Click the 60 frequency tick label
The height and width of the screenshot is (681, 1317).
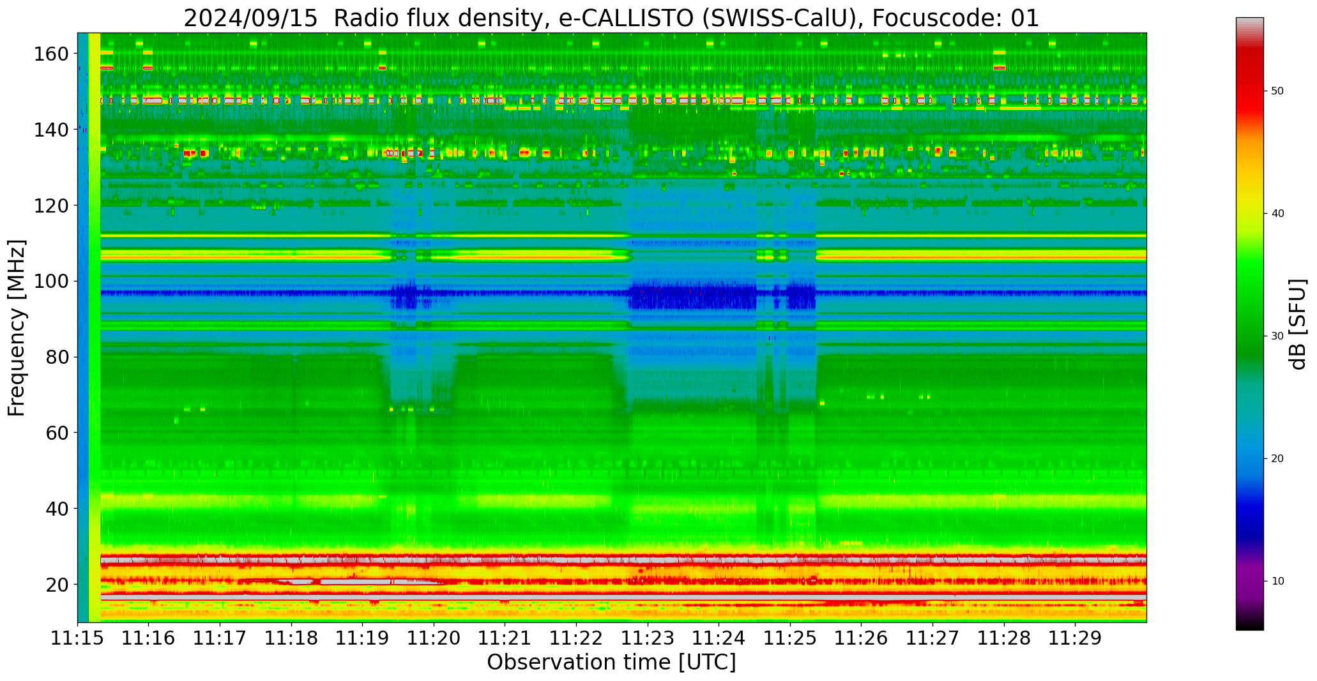(57, 432)
